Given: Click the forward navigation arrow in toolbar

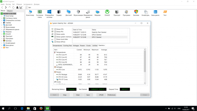Looking at the screenshot, I should pyautogui.click(x=6, y=7).
